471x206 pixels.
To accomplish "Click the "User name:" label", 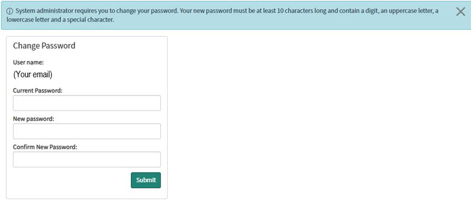I will tap(28, 62).
